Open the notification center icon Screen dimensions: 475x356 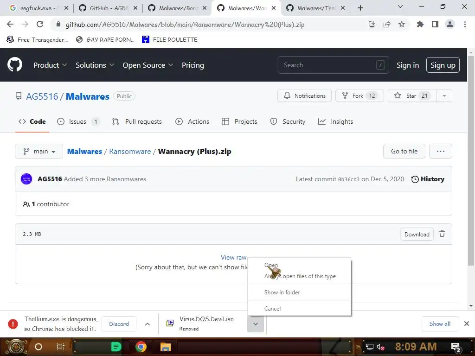[x=456, y=347]
